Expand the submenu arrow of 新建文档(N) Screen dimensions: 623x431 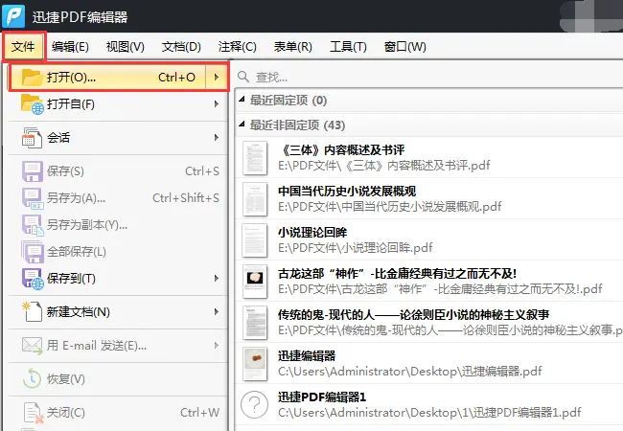coord(217,311)
